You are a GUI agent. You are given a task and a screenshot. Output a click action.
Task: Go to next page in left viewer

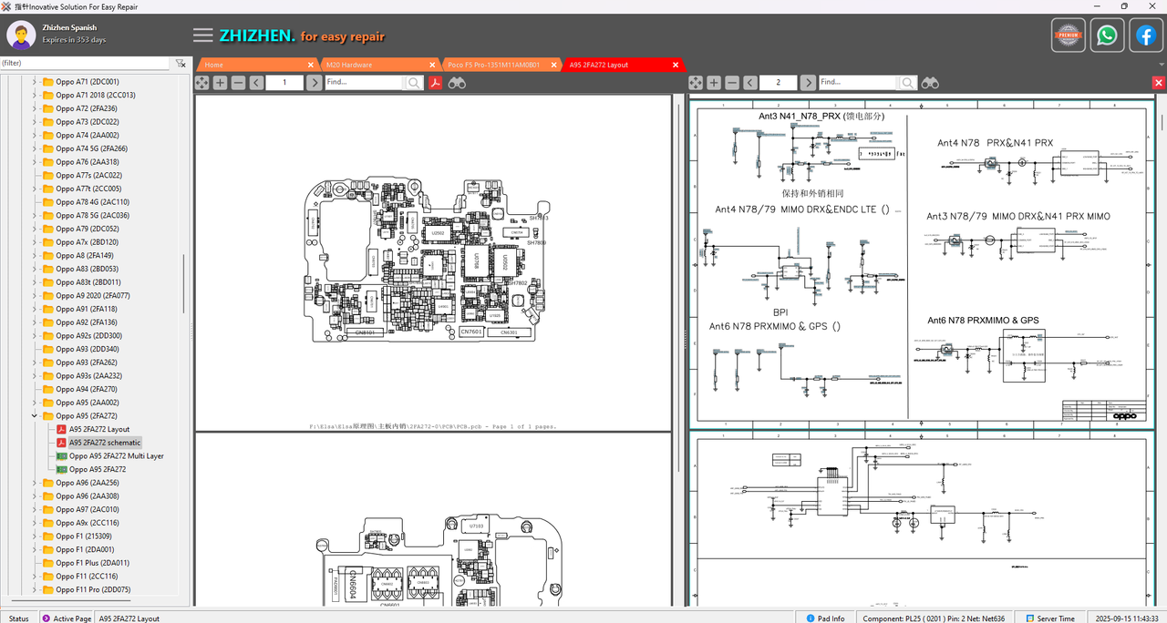pos(314,83)
